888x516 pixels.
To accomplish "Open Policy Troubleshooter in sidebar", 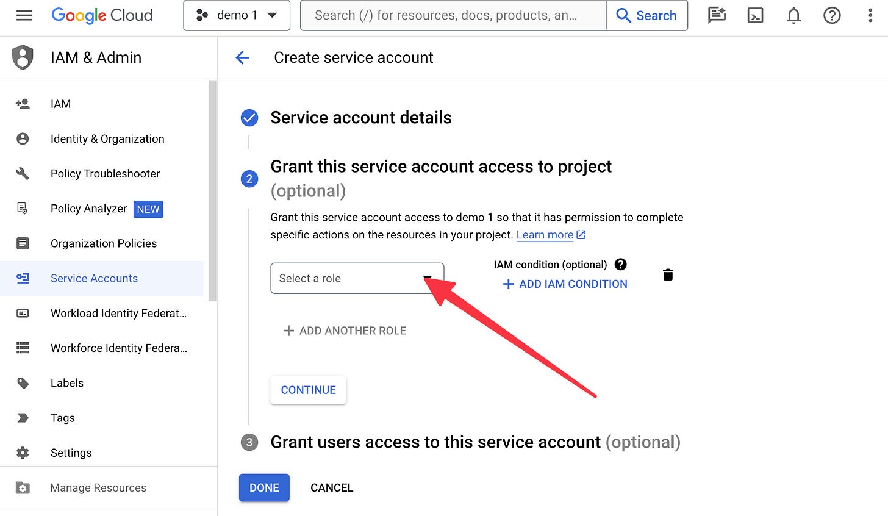I will (x=102, y=173).
